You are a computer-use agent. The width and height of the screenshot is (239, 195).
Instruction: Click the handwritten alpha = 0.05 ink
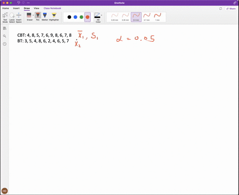pos(135,39)
